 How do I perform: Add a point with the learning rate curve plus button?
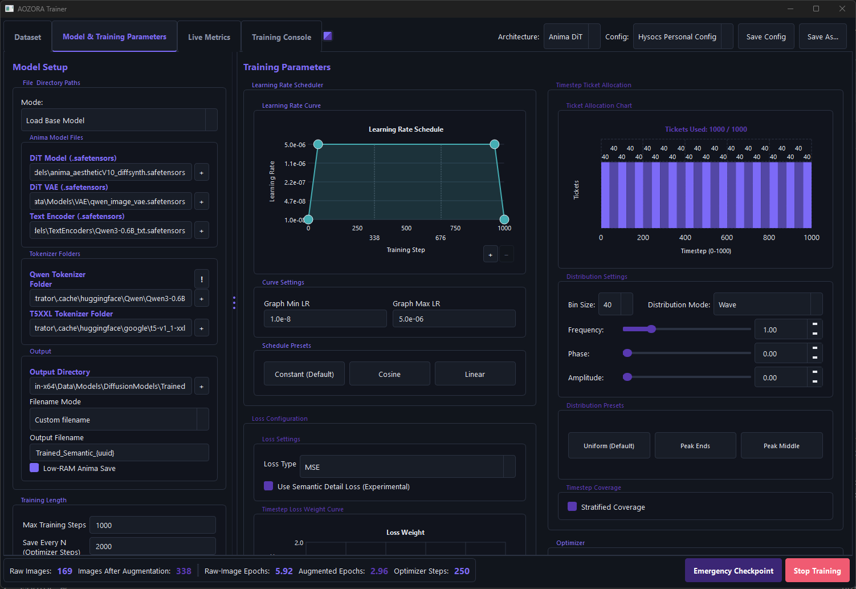[491, 254]
